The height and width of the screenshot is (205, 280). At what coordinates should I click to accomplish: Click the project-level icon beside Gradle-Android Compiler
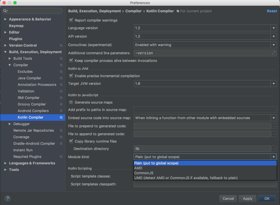tap(61, 143)
